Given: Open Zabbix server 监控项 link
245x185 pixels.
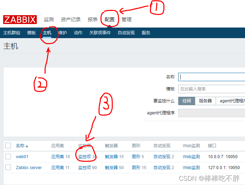Looking at the screenshot, I should point(84,168).
